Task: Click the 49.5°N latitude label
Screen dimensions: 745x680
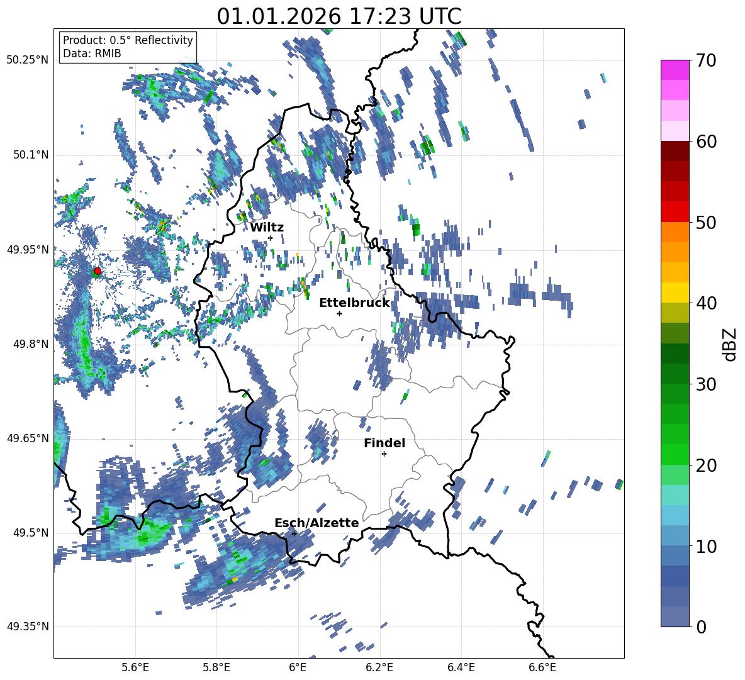Action: click(31, 533)
